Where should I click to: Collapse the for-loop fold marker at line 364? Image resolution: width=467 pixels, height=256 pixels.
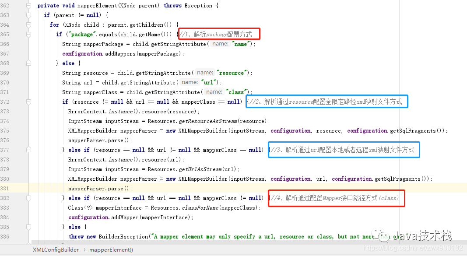click(x=28, y=25)
